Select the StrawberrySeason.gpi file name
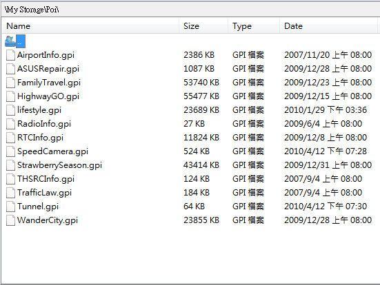This screenshot has height=285, width=380. [59, 165]
